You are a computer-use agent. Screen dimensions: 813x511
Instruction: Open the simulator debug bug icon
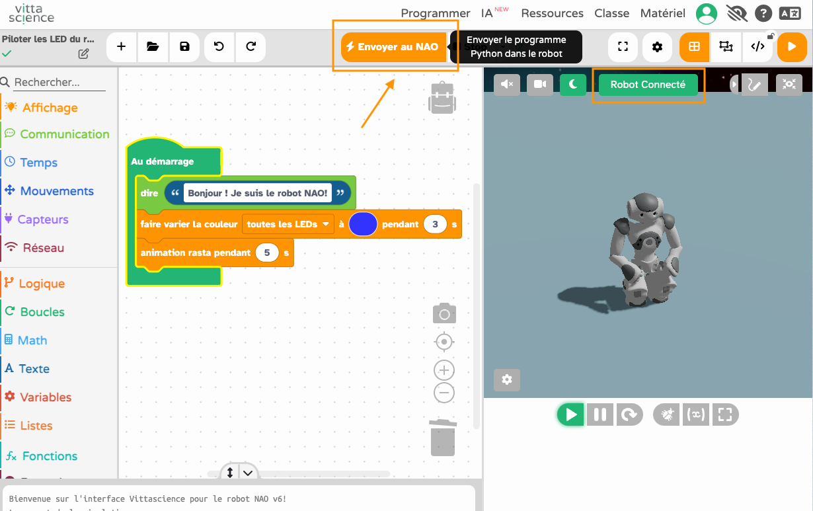666,414
